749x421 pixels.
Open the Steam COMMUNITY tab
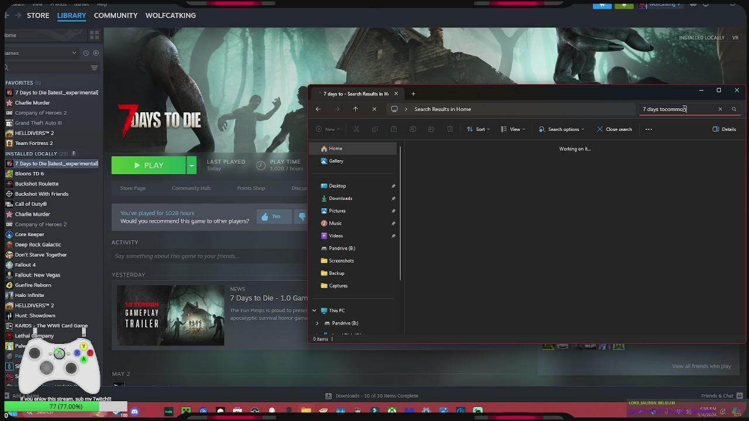click(x=115, y=15)
